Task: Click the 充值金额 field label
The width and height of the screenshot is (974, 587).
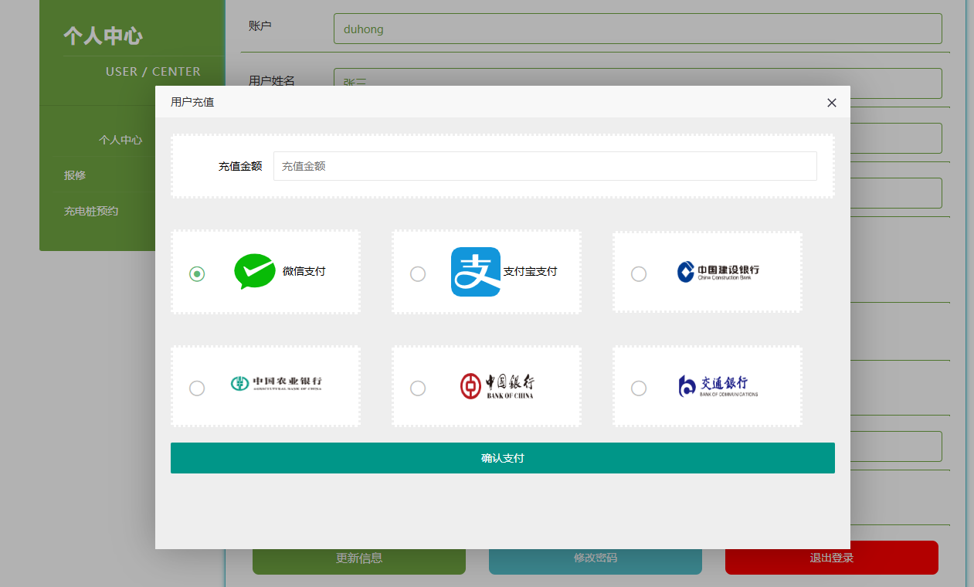Action: coord(240,166)
